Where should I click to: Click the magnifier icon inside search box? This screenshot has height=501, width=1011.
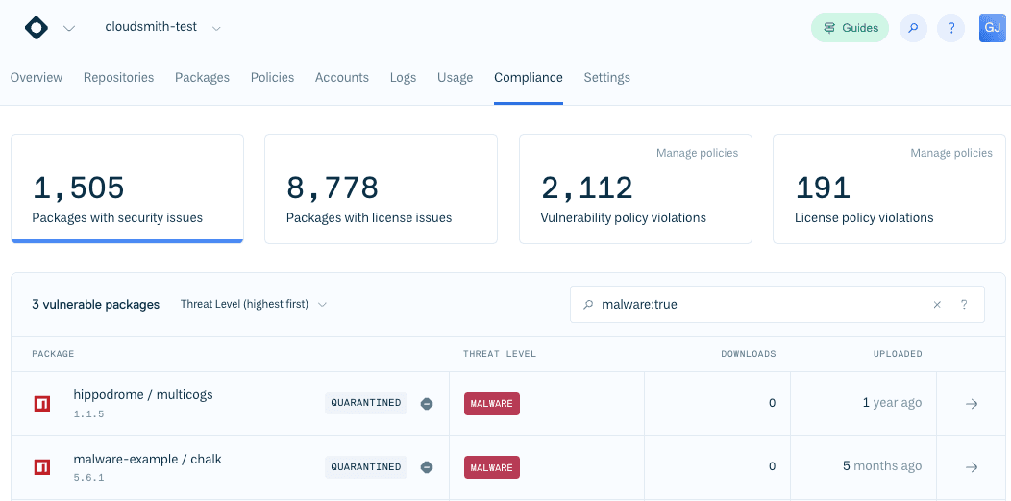tap(587, 304)
